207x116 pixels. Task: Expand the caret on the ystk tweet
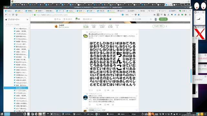[x=136, y=96]
